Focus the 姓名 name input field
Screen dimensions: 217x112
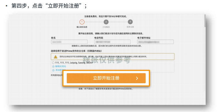coord(69,42)
